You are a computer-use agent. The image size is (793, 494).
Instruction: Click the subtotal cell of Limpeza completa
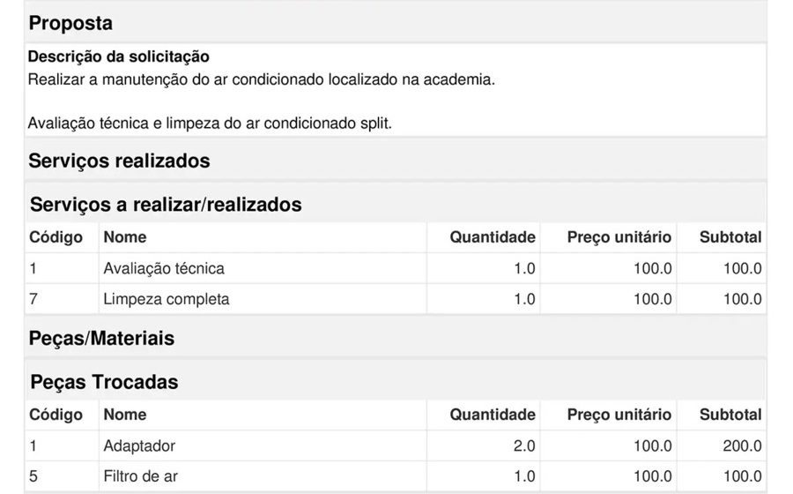click(742, 299)
